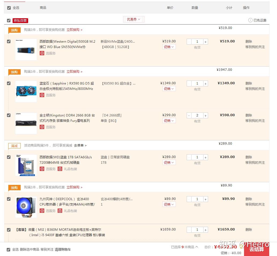
Task: Click service icon for WD 1TB hard disk
Action: tap(42, 169)
